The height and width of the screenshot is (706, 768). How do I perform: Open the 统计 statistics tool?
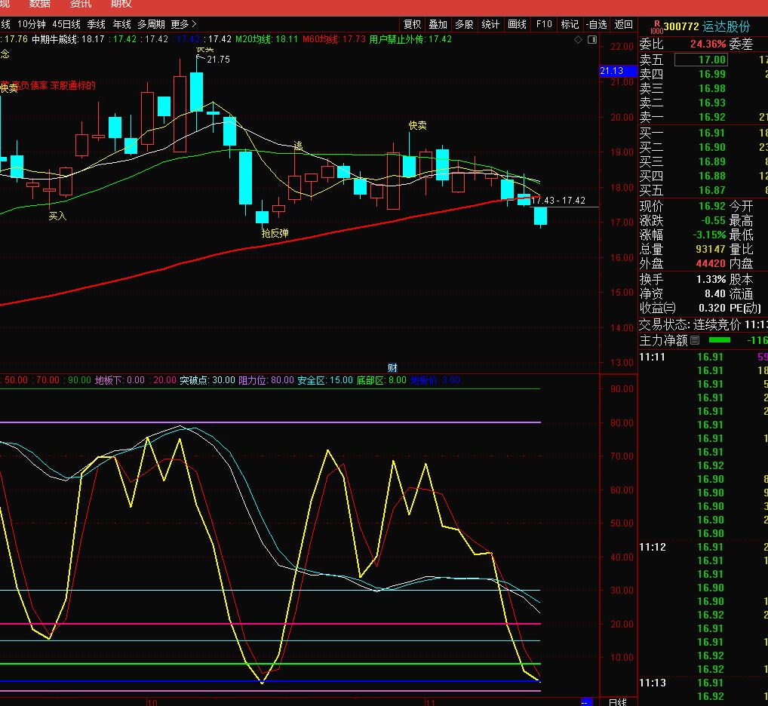pos(490,24)
